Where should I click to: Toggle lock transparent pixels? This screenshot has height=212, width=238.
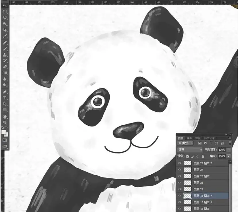[188, 156]
